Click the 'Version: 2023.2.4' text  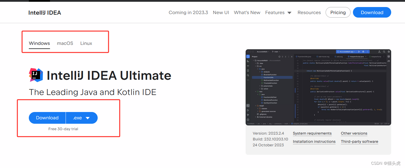tap(268, 133)
